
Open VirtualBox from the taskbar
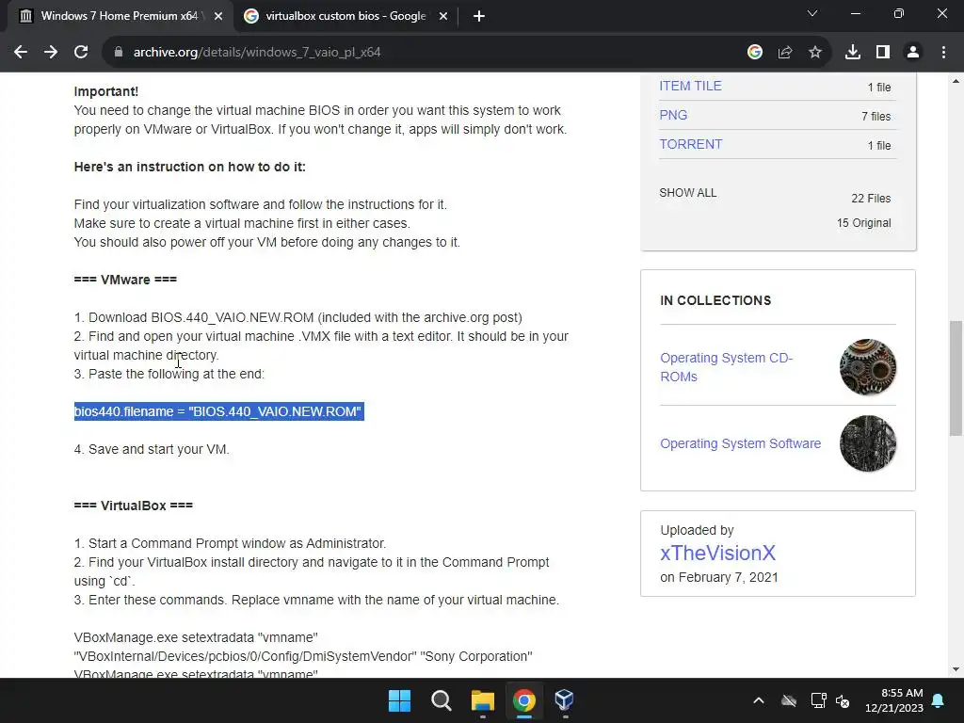(x=565, y=700)
